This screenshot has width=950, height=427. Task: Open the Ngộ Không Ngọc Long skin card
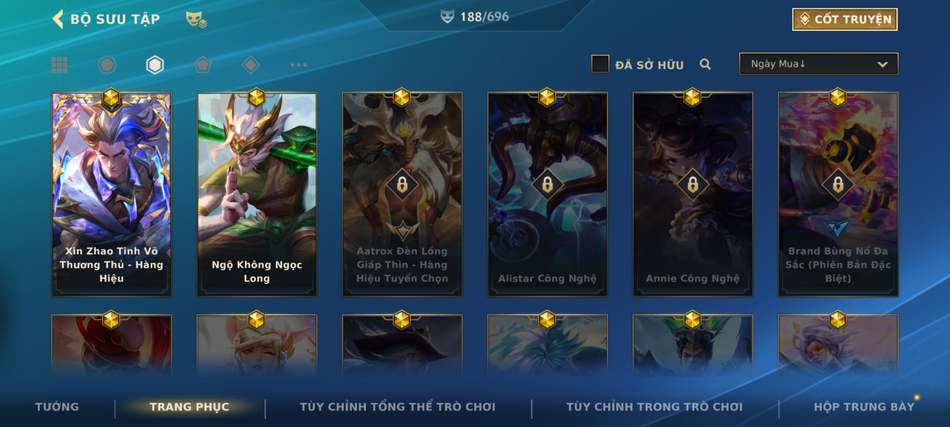click(x=257, y=195)
